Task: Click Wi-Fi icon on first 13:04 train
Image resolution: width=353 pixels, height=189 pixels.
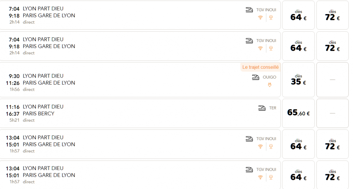Action: pyautogui.click(x=261, y=146)
